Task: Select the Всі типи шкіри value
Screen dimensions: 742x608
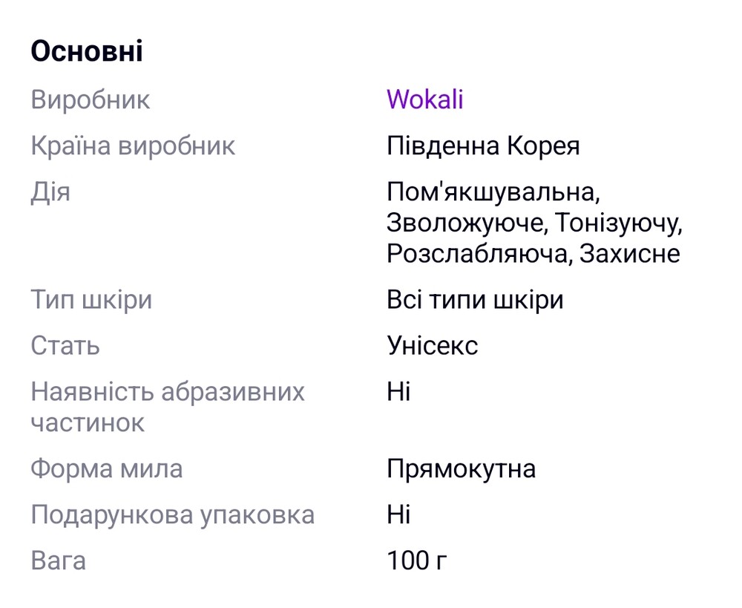Action: pyautogui.click(x=475, y=300)
